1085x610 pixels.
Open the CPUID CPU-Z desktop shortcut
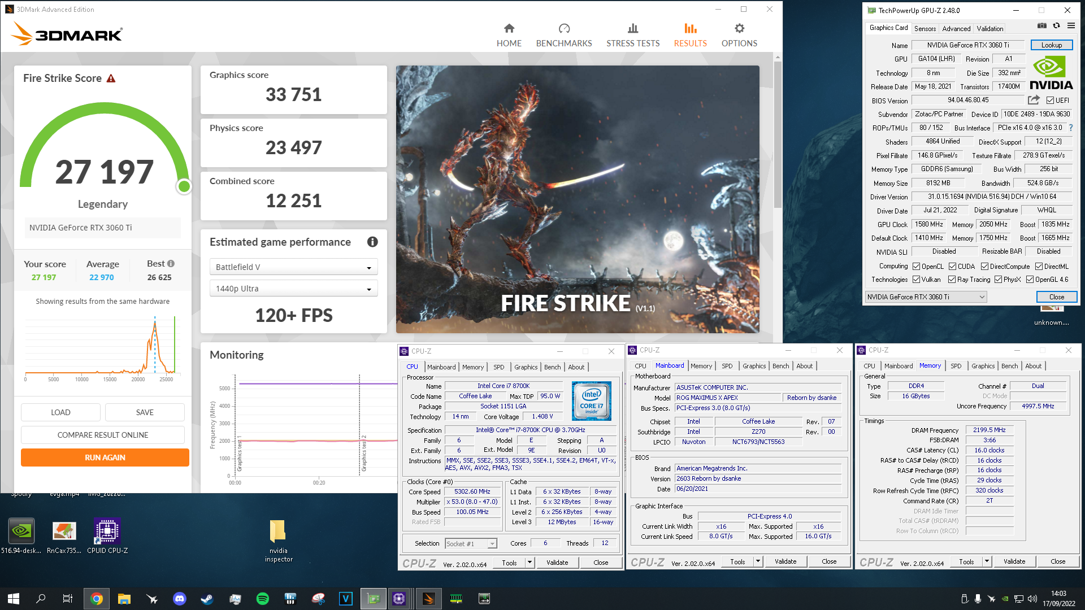(107, 536)
